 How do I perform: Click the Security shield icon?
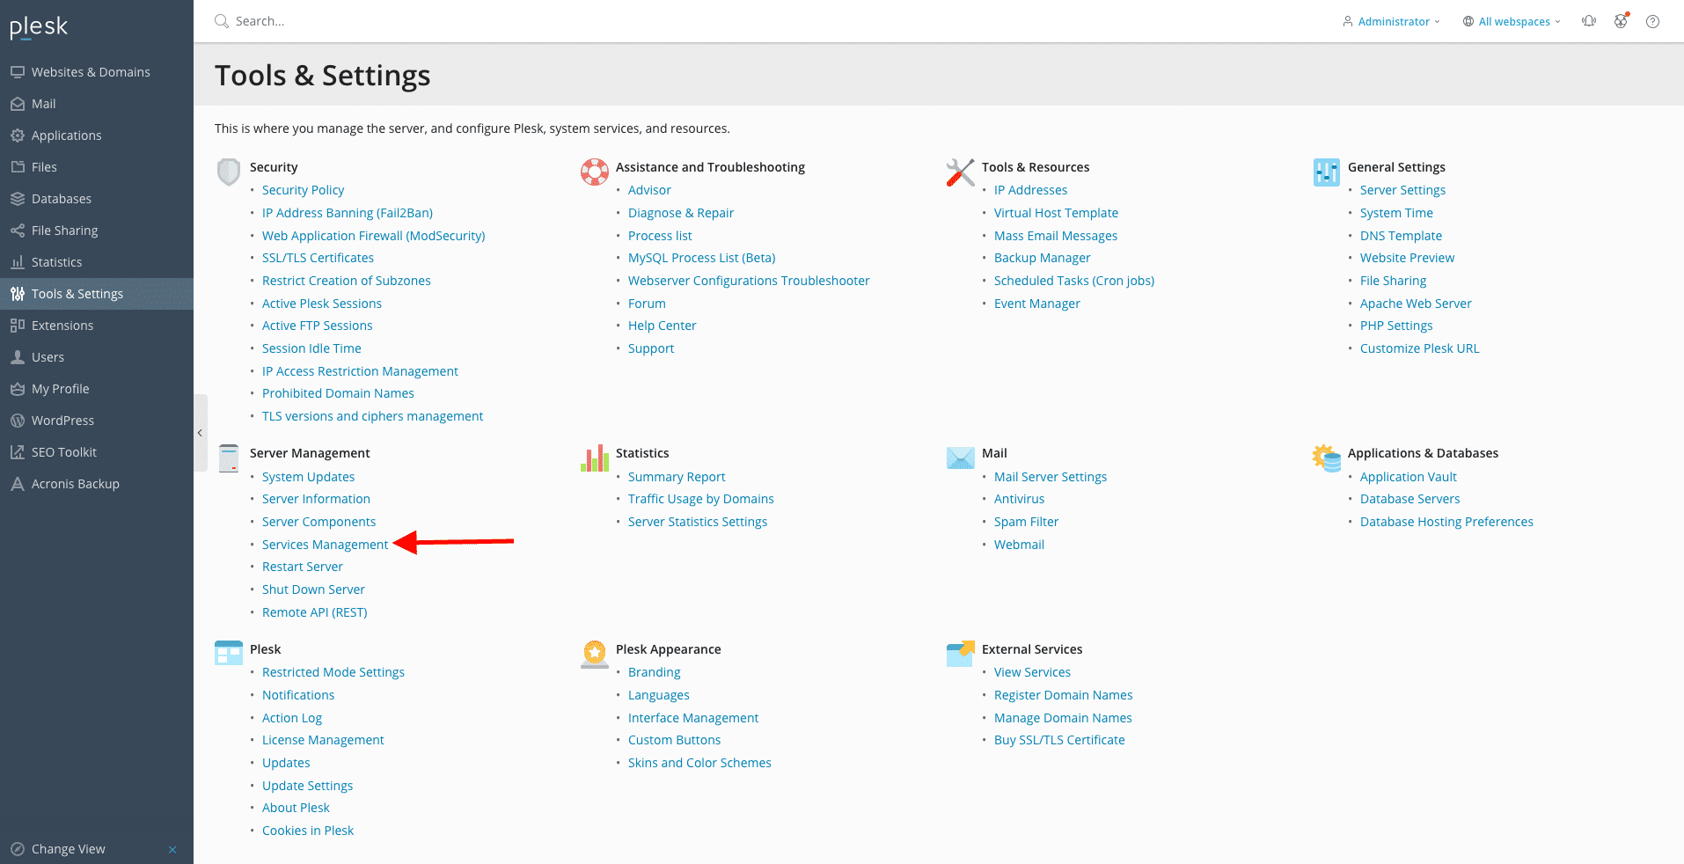point(229,172)
